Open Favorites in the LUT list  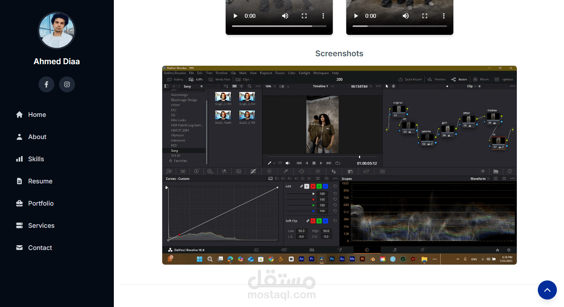(x=178, y=161)
